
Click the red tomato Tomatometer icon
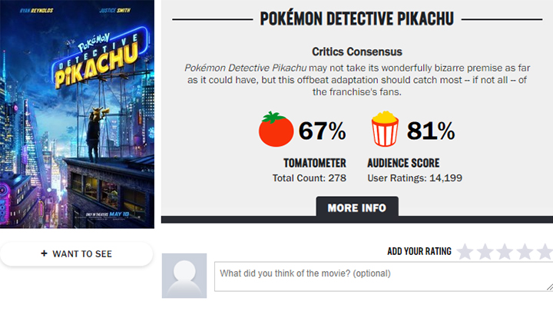pos(276,130)
